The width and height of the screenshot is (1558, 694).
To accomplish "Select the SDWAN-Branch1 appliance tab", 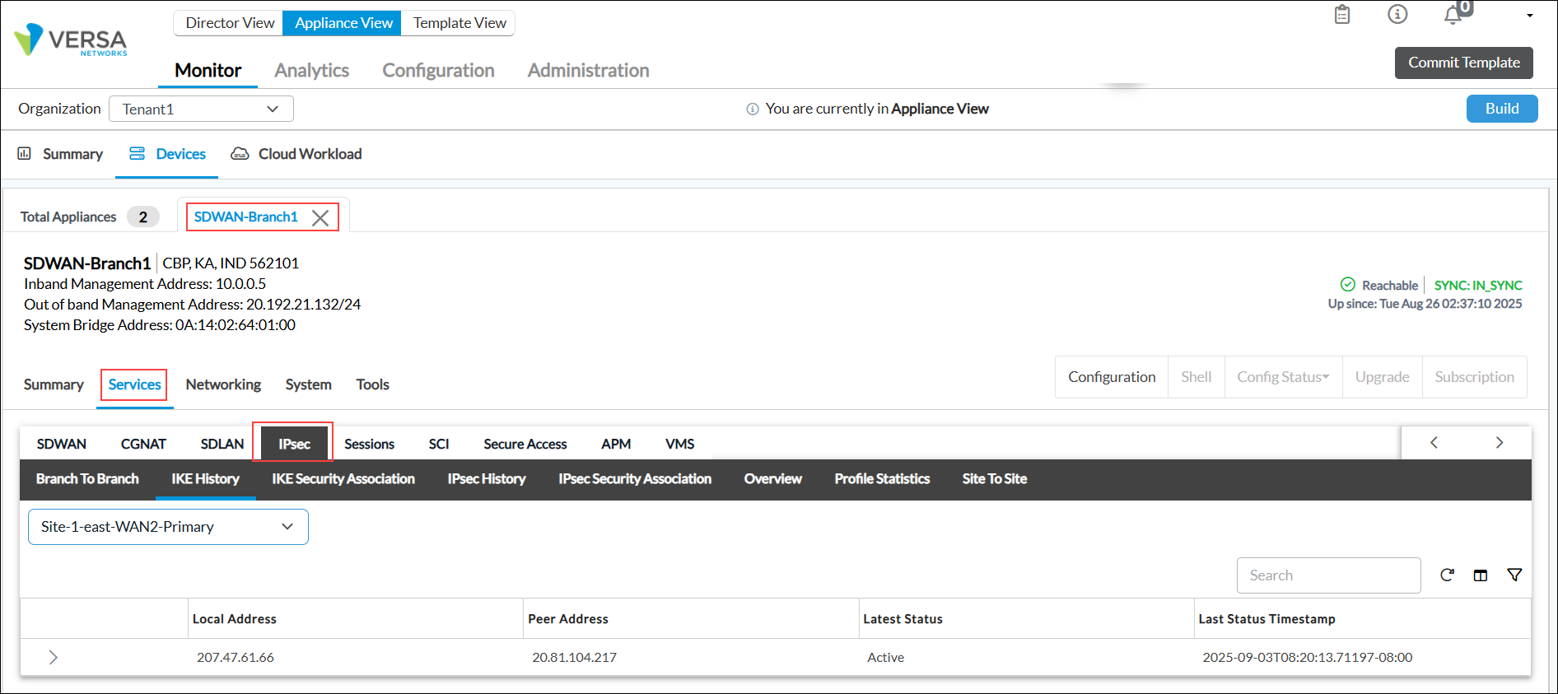I will [246, 217].
